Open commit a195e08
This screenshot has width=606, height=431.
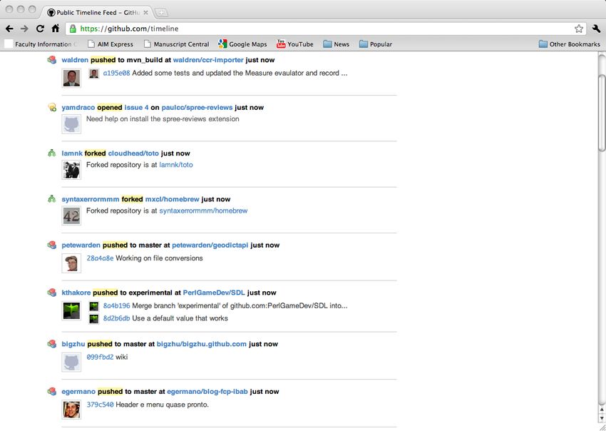tap(116, 73)
